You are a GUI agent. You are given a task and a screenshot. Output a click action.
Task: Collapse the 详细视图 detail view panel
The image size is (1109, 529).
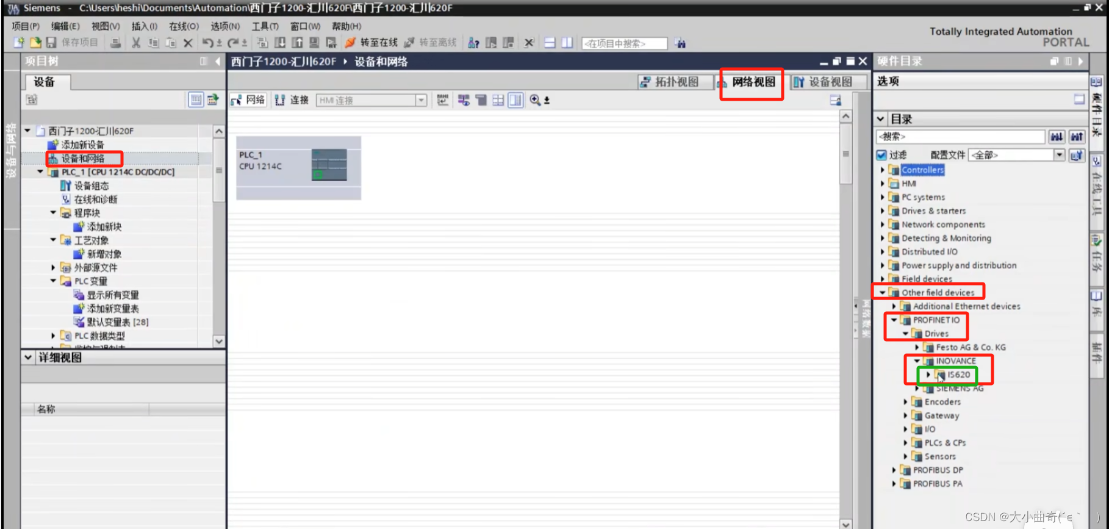[28, 358]
